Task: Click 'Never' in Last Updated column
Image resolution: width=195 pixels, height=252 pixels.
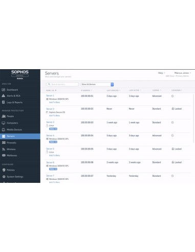Action: tap(110, 109)
